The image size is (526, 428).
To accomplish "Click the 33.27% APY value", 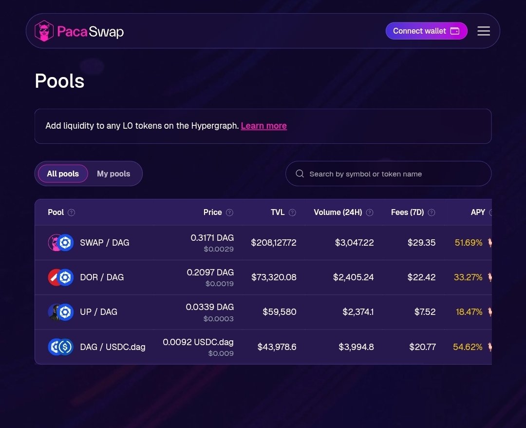I will [468, 277].
